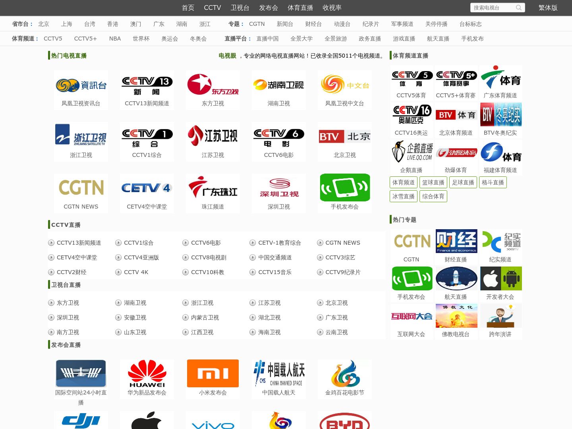Open the 体育直播 menu item
Viewport: 572px width, 429px height.
(300, 8)
